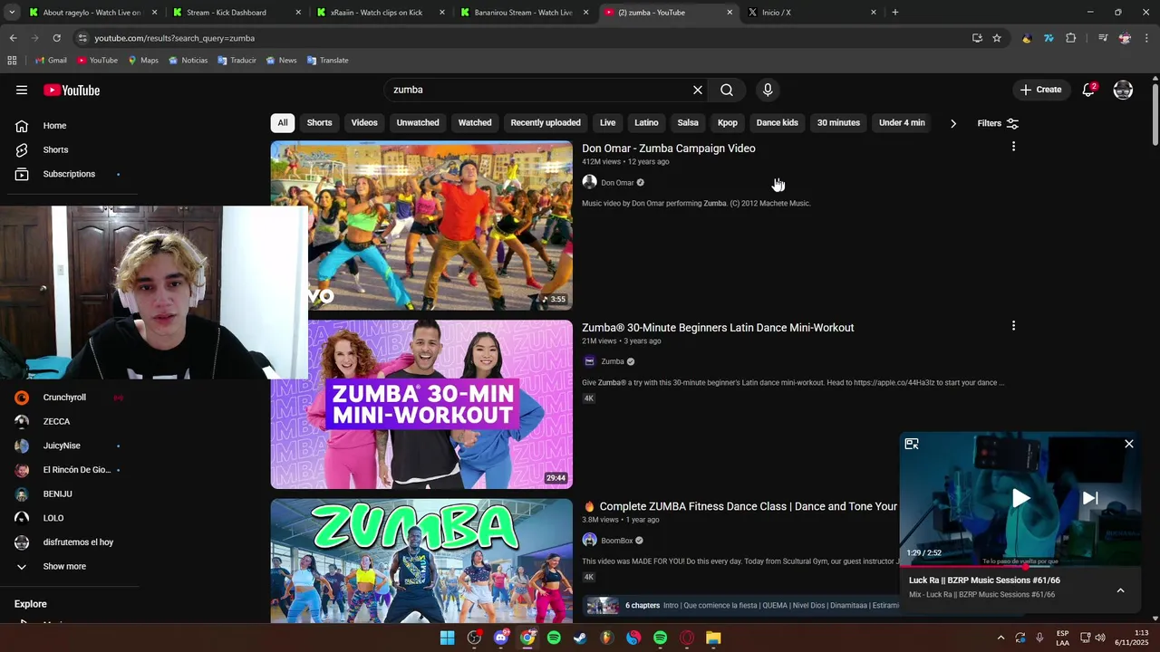1160x652 pixels.
Task: Reload the page in Chrome
Action: (56, 38)
